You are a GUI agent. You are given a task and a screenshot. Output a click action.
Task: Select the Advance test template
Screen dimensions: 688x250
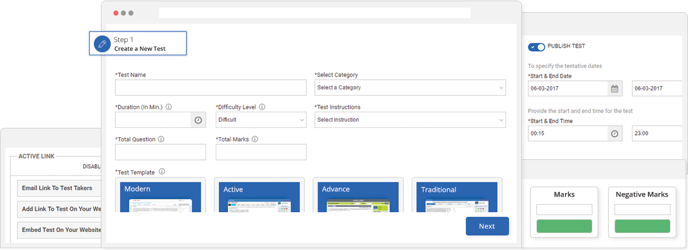point(358,195)
